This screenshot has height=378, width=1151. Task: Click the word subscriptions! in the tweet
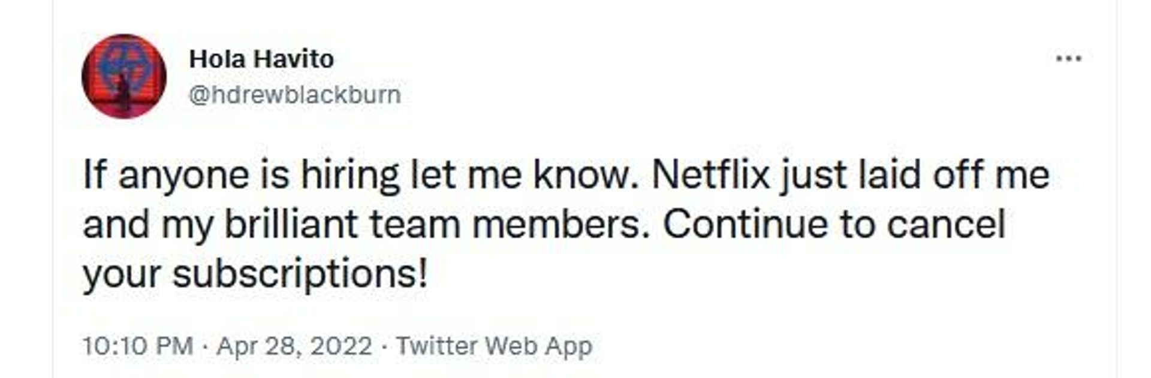click(300, 276)
